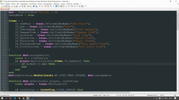The height and width of the screenshot is (100, 179).
Task: Click the Print toolbar icon
Action: coord(17,6)
